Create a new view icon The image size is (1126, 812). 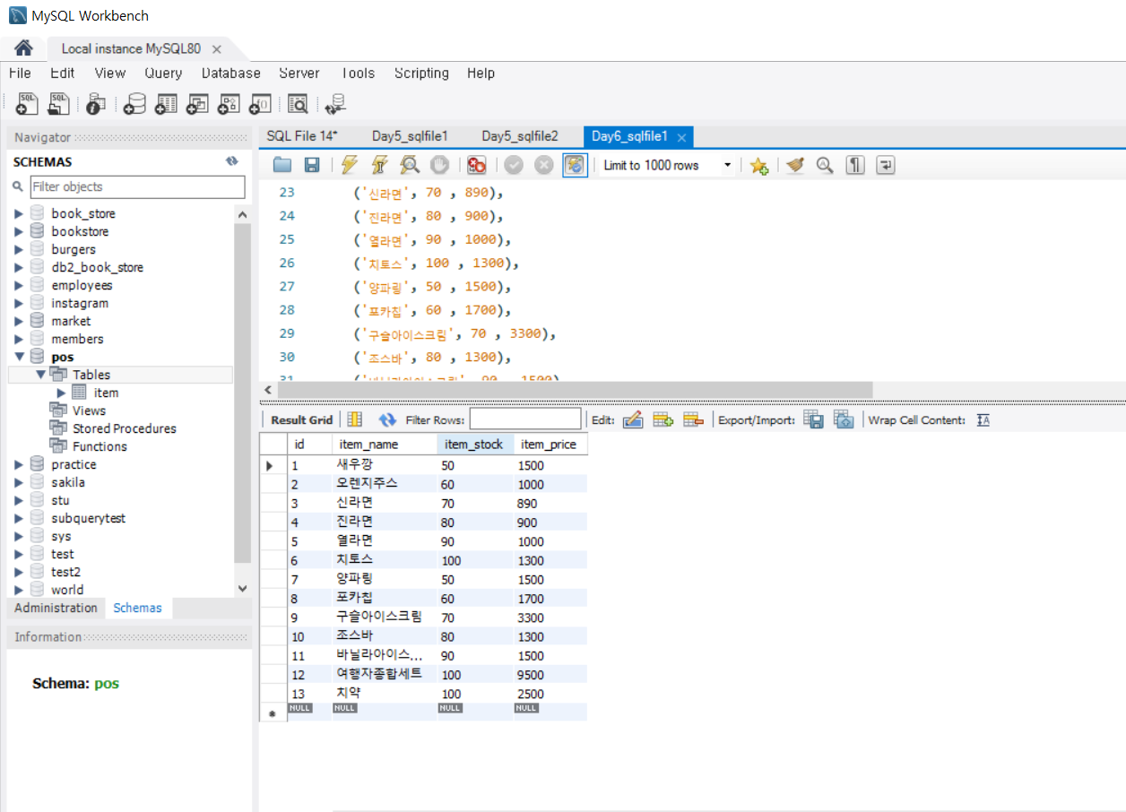click(197, 104)
